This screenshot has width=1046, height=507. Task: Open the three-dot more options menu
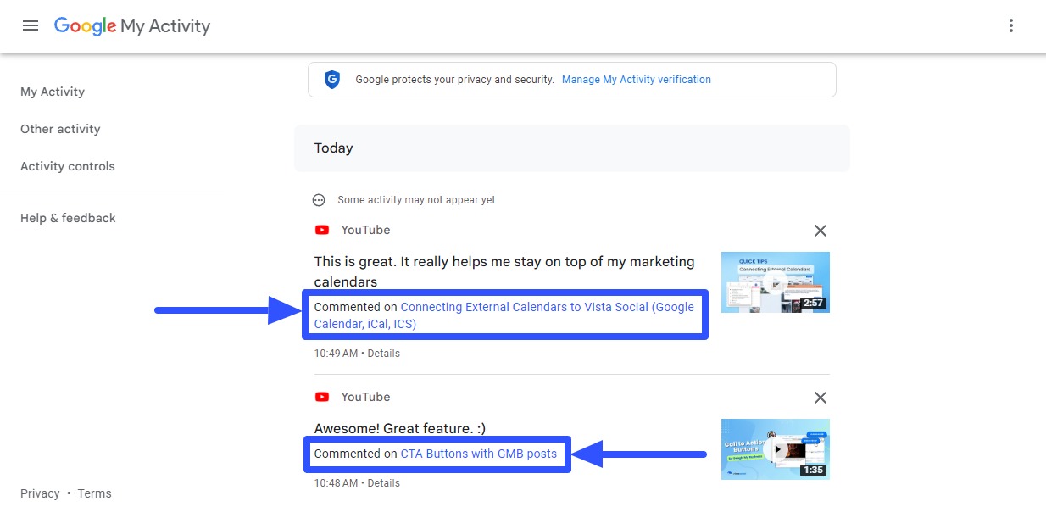pos(1010,25)
